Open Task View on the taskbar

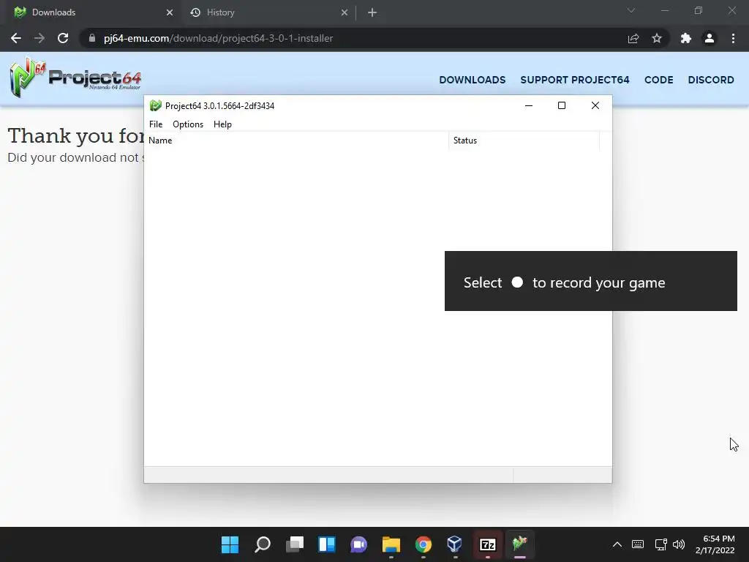pos(294,544)
